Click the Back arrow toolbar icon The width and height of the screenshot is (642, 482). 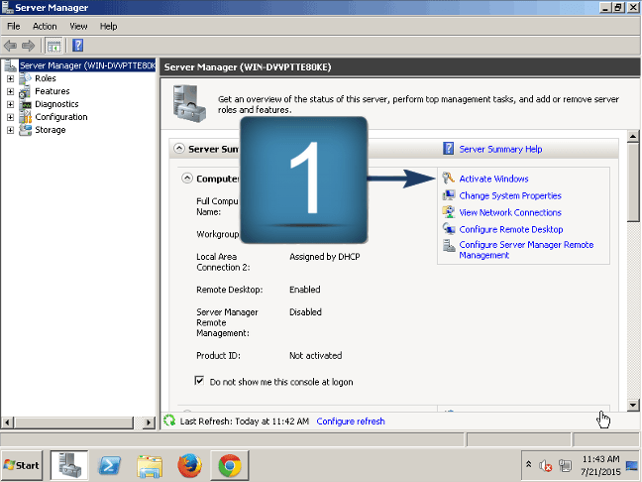[10, 46]
